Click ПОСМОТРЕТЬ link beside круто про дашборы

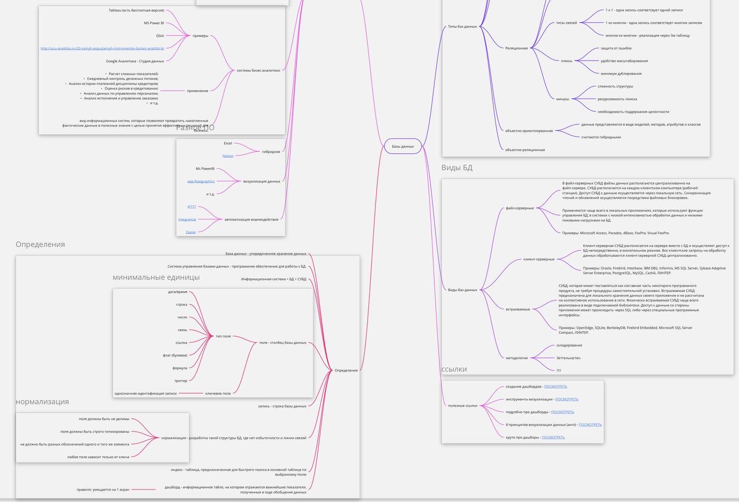click(553, 437)
